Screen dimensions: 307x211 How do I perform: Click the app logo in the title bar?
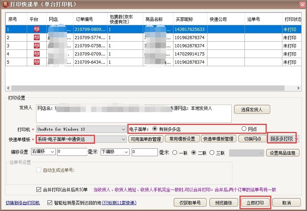[5, 4]
